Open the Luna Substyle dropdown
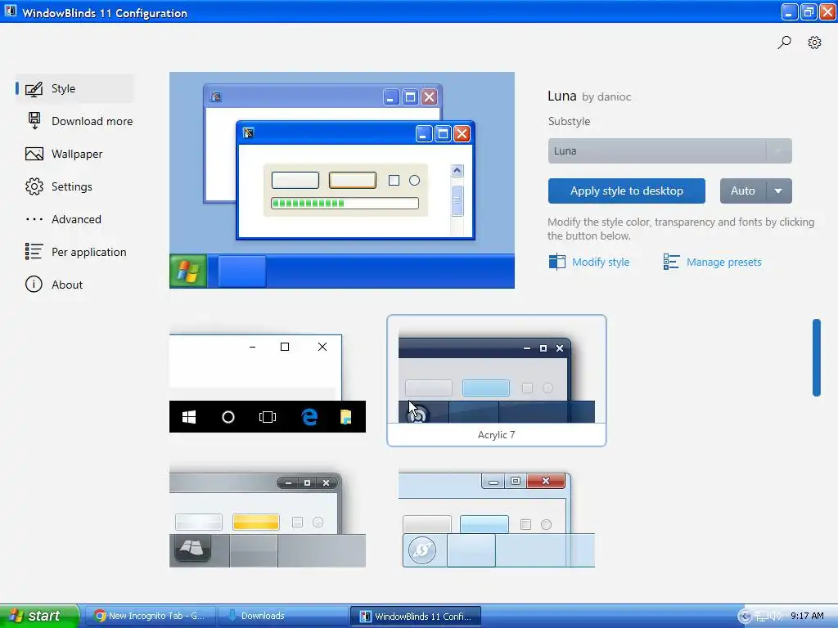The image size is (838, 628). click(669, 150)
